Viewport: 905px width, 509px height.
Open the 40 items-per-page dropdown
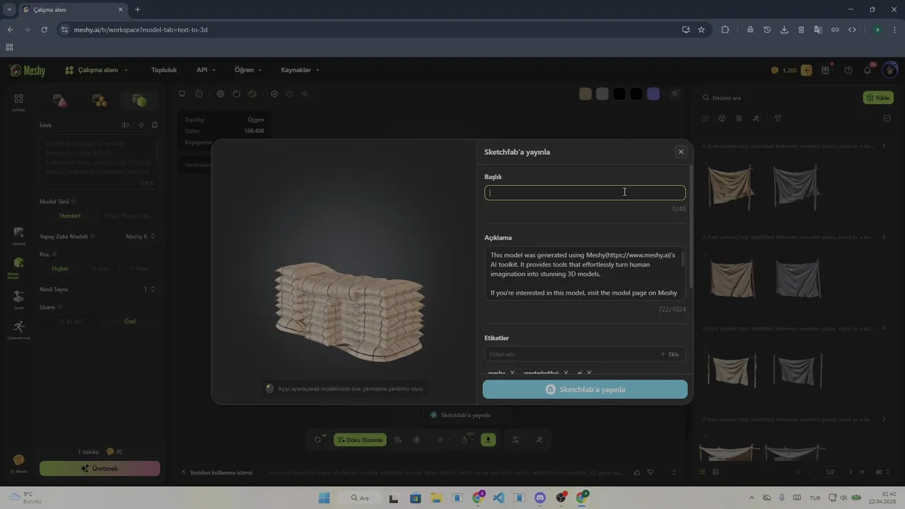(882, 472)
